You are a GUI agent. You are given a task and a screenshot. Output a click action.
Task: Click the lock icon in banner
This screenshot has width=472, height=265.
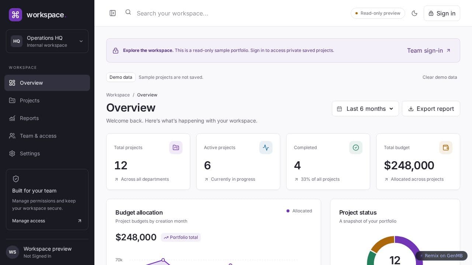pos(116,50)
